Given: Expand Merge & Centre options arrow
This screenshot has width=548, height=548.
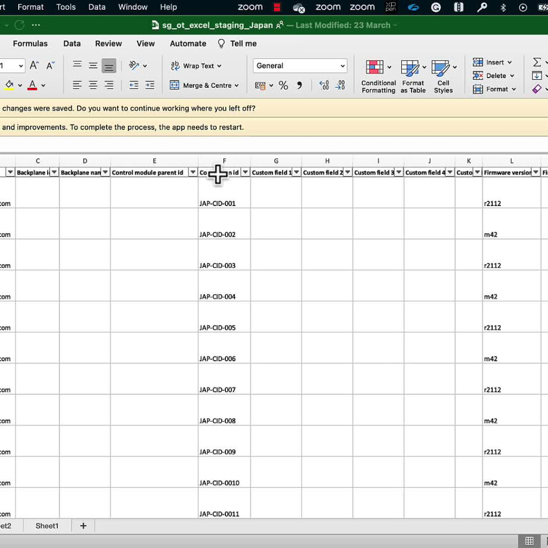Looking at the screenshot, I should click(237, 85).
